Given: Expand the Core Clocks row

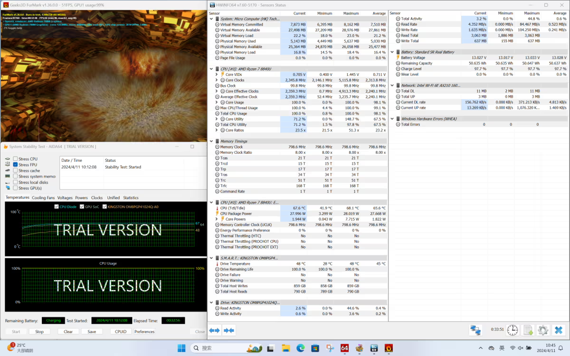Looking at the screenshot, I should [x=217, y=80].
